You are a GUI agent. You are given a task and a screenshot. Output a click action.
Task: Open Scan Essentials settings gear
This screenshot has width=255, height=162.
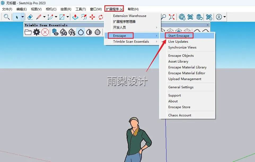pos(37,32)
